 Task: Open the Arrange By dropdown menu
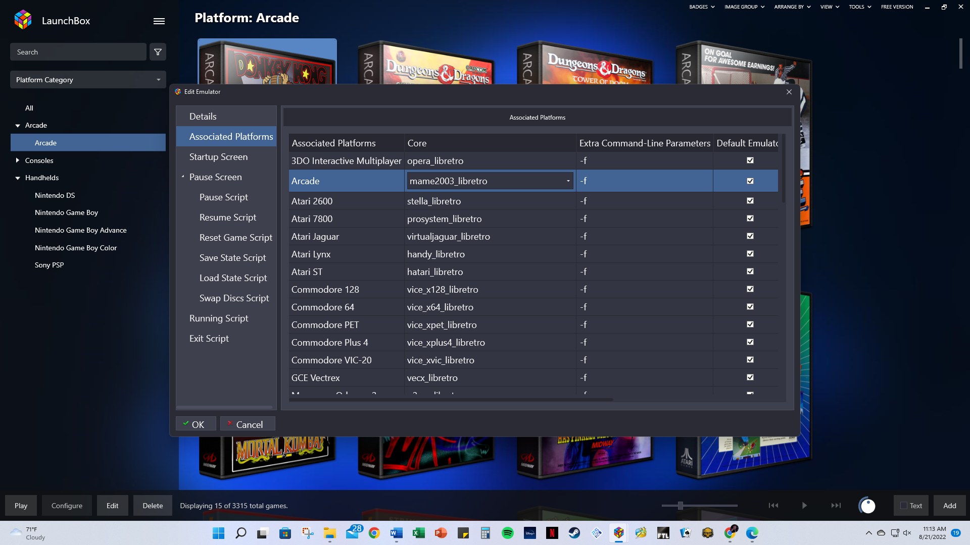(792, 7)
